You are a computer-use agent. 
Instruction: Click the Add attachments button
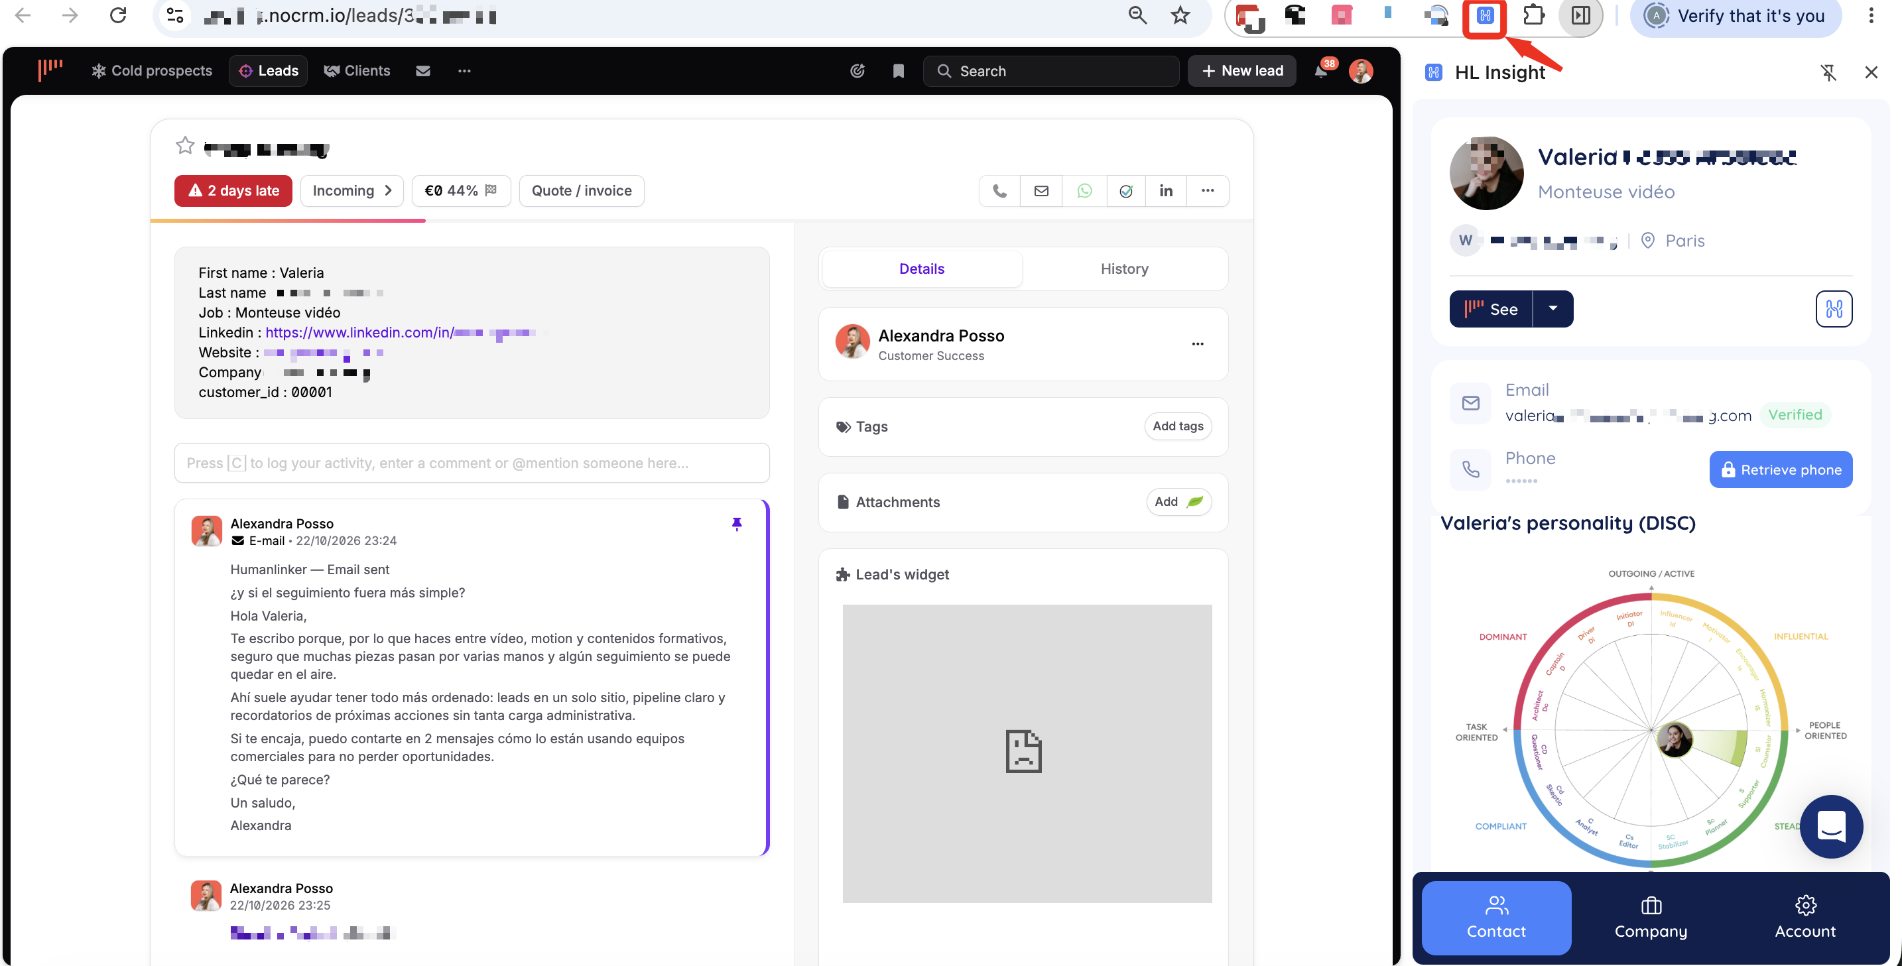(x=1178, y=502)
